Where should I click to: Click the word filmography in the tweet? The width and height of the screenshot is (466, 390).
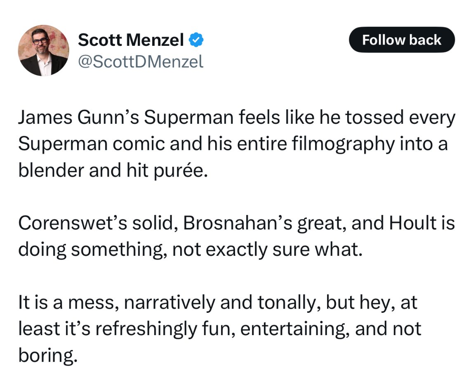[x=343, y=144]
